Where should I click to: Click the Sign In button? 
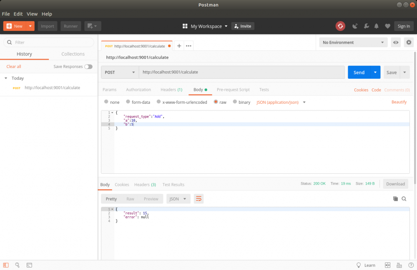click(x=404, y=26)
